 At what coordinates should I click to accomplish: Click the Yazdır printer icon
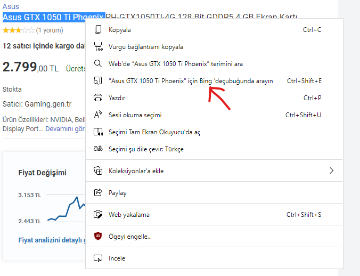pyautogui.click(x=98, y=98)
